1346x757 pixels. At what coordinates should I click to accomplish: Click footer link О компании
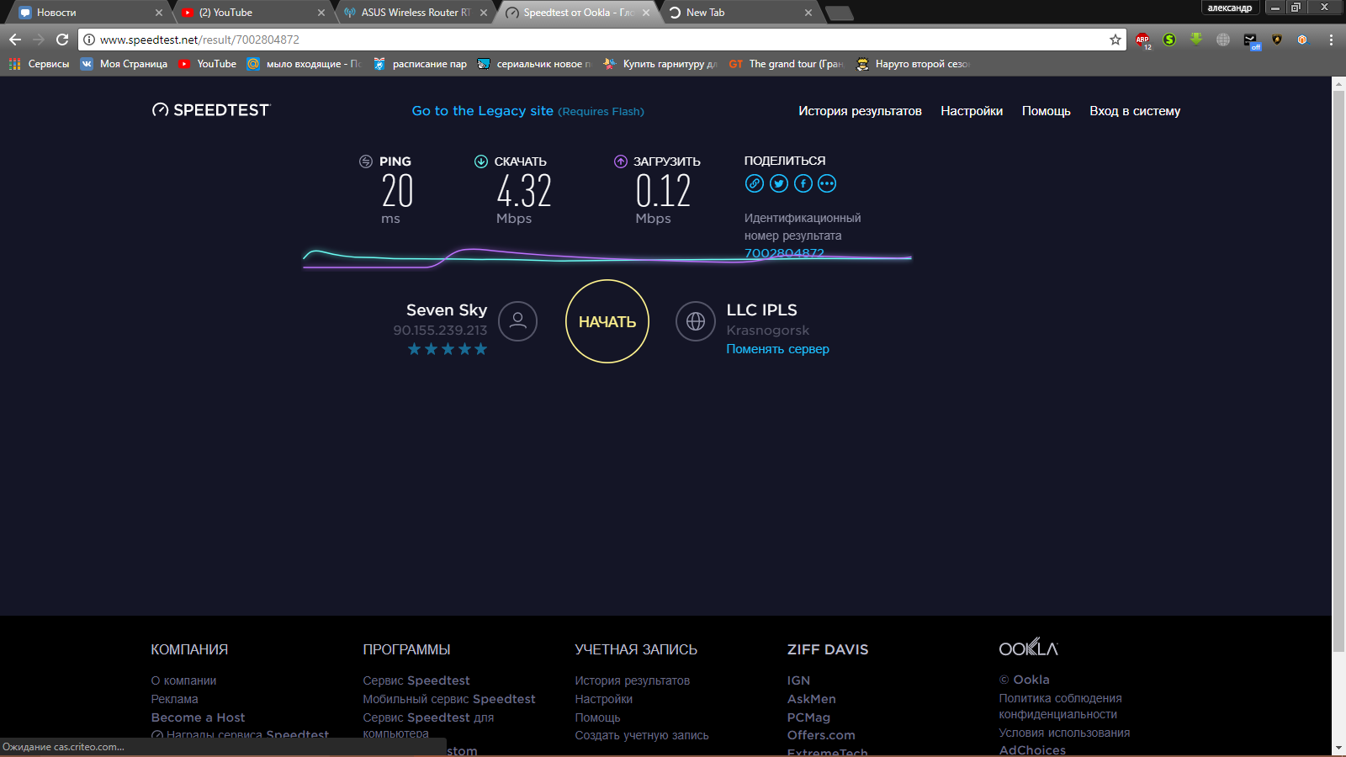183,680
